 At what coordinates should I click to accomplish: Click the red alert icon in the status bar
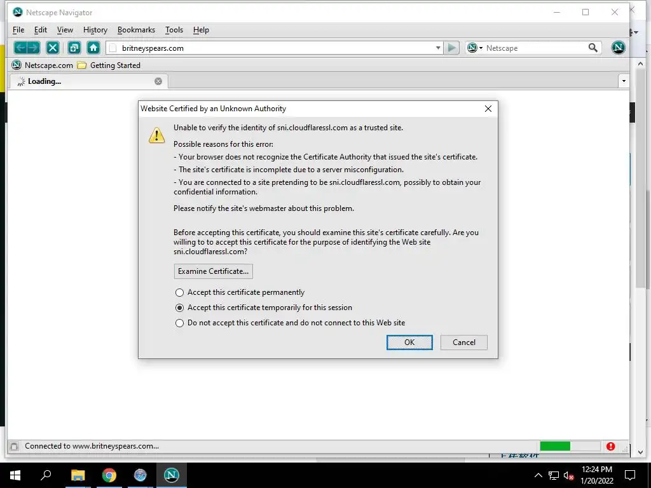point(610,446)
